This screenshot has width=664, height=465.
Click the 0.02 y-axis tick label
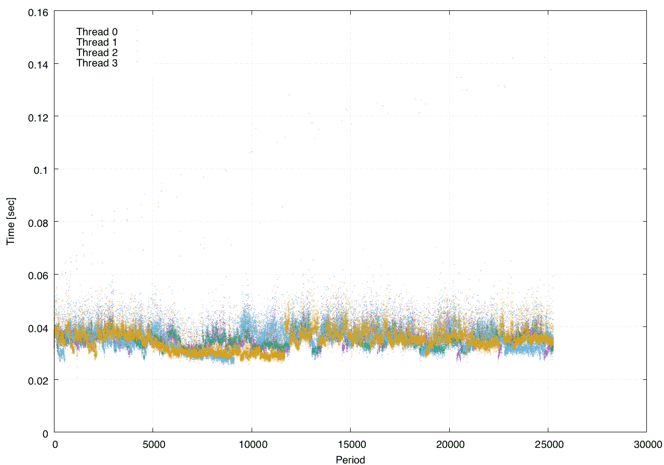point(38,380)
